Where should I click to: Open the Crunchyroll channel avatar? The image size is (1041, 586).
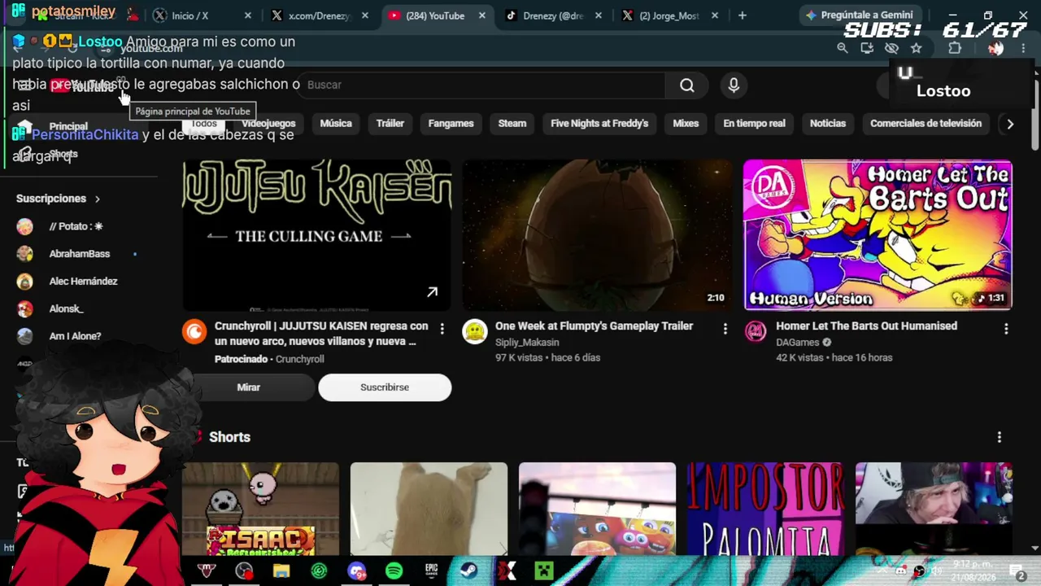coord(194,332)
